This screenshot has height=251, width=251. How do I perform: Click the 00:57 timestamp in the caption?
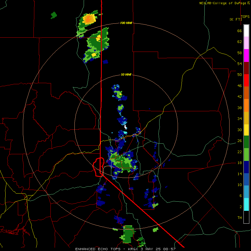[x=169, y=249]
